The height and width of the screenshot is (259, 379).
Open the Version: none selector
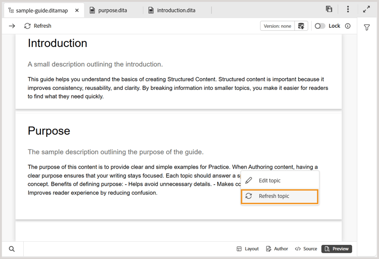(277, 26)
